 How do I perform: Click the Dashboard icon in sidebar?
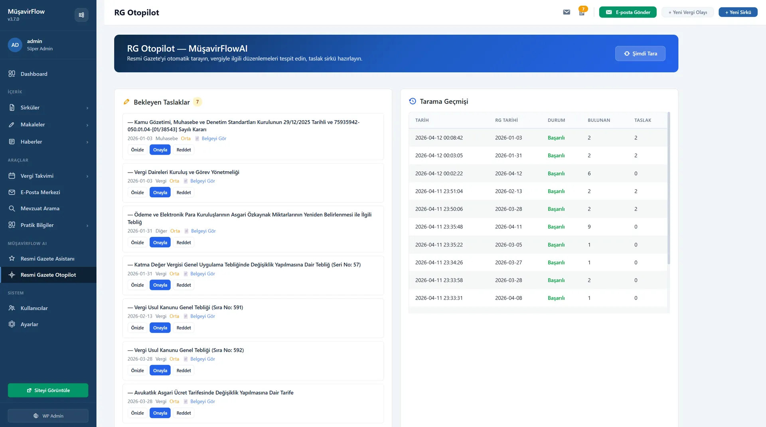tap(12, 74)
